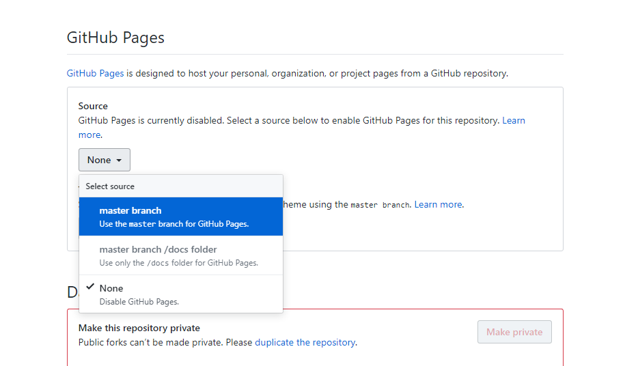Click the monospace master branch text in theme sentence
Image resolution: width=638 pixels, height=366 pixels.
pyautogui.click(x=380, y=205)
